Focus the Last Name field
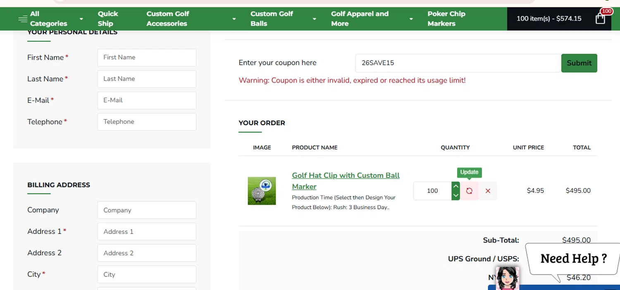 147,79
